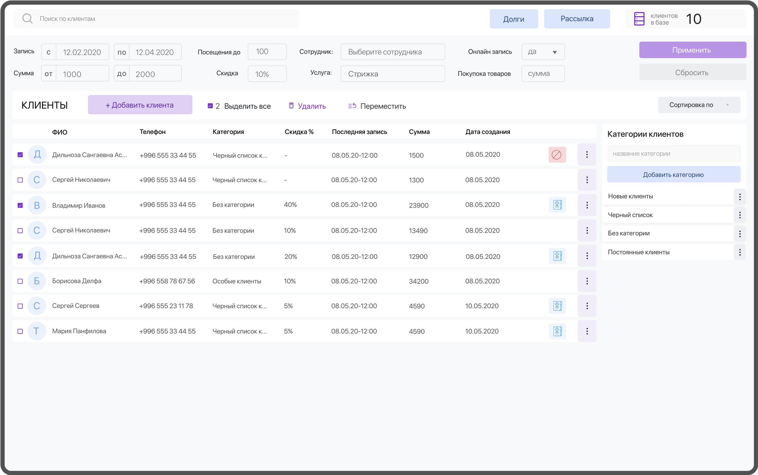The width and height of the screenshot is (758, 475).
Task: Open the record card icon for Мария Панфилова
Action: (x=557, y=331)
